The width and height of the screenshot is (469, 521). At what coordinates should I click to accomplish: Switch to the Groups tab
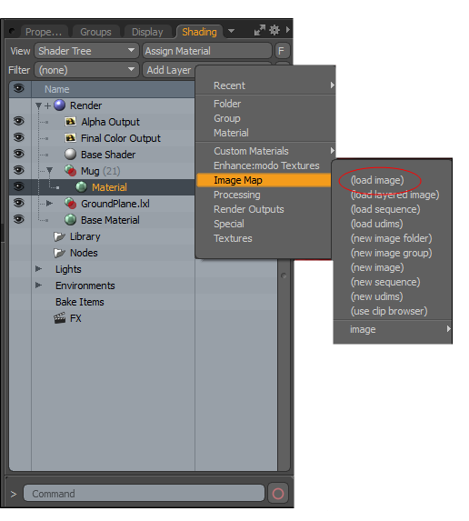(x=95, y=32)
